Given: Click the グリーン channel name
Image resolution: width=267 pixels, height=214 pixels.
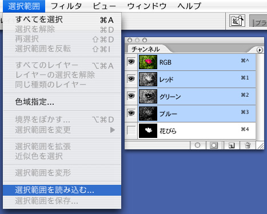Looking at the screenshot, I should pyautogui.click(x=170, y=97).
